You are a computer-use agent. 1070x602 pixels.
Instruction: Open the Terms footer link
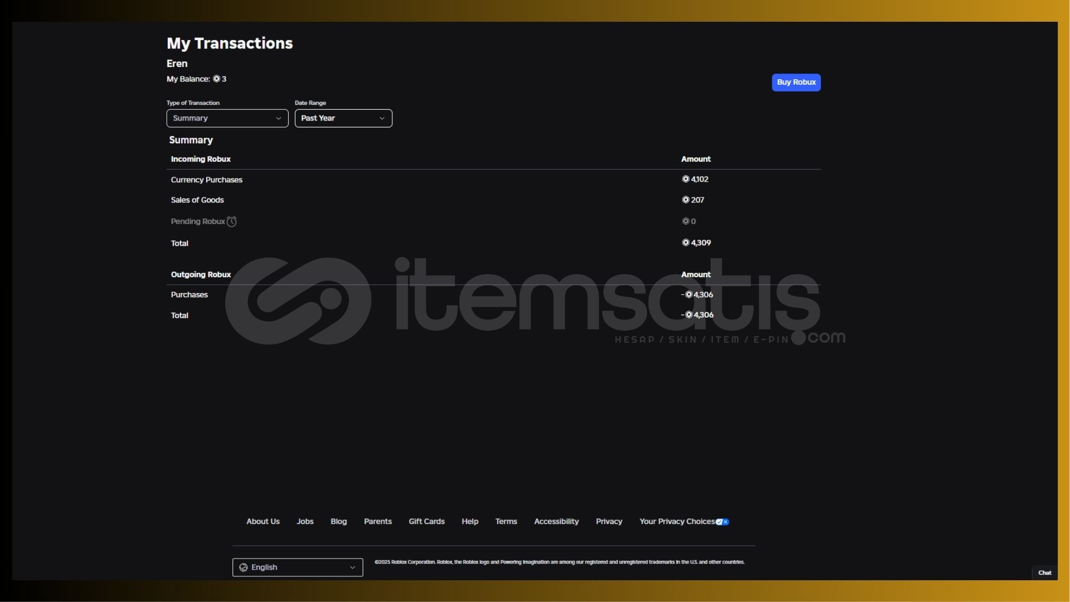tap(506, 521)
